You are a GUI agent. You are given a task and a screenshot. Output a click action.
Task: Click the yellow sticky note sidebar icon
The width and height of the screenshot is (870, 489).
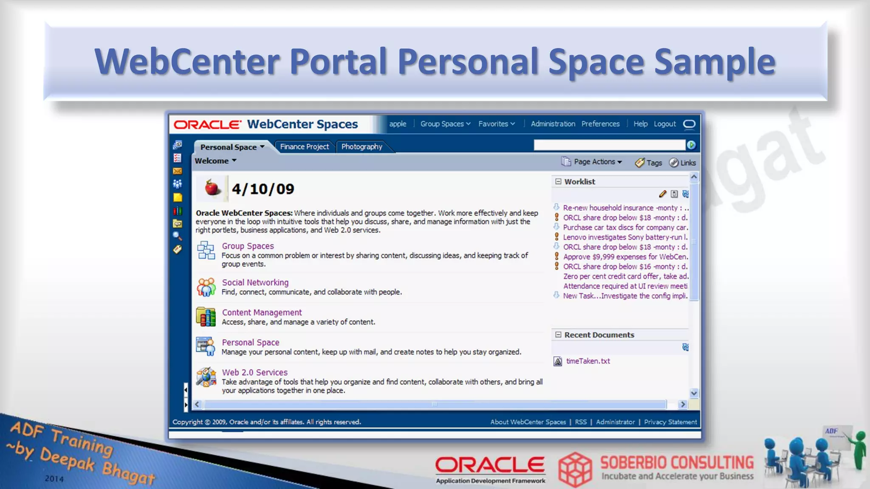[x=178, y=197]
